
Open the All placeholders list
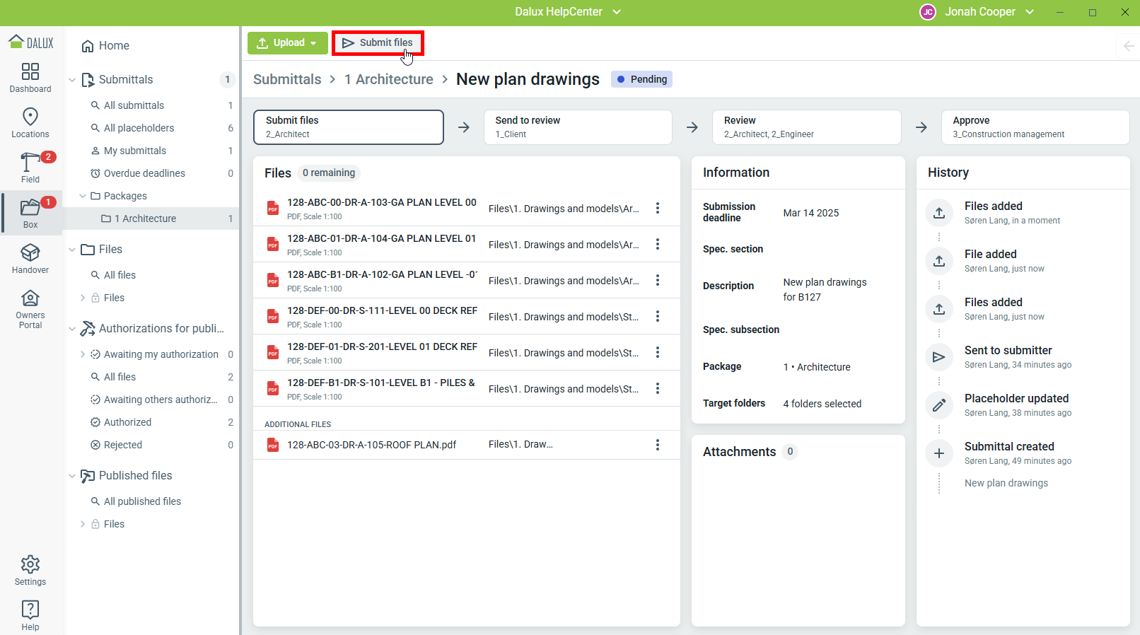click(x=139, y=128)
